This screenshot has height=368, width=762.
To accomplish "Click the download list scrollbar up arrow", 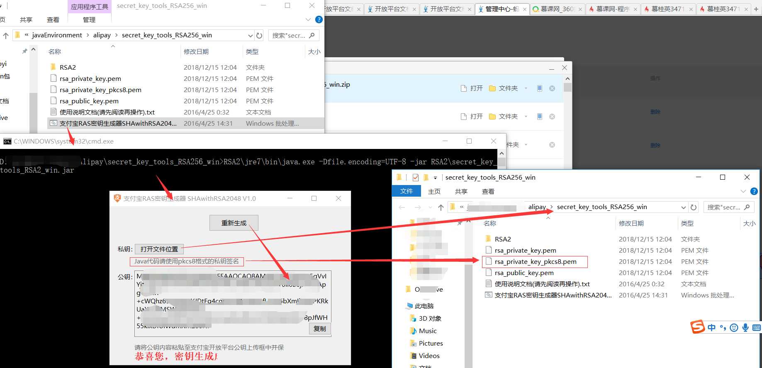I will coord(567,79).
